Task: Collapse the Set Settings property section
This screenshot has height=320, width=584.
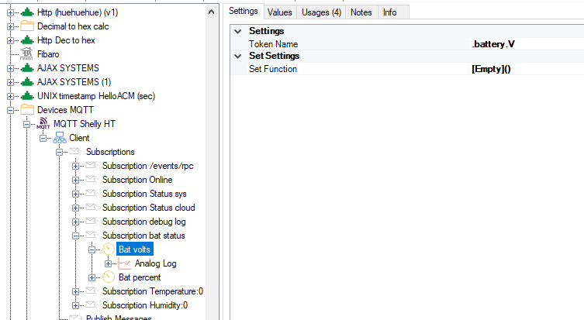Action: 237,56
